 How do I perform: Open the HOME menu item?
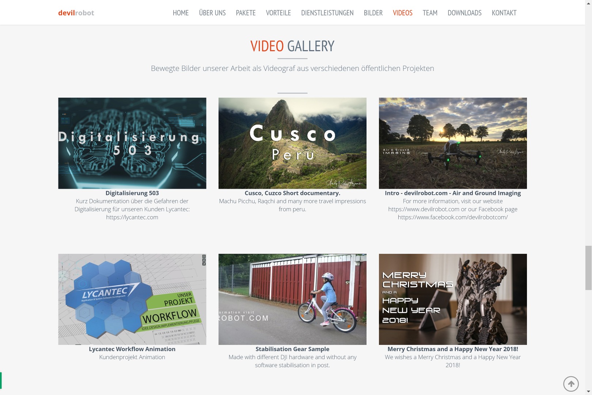181,13
